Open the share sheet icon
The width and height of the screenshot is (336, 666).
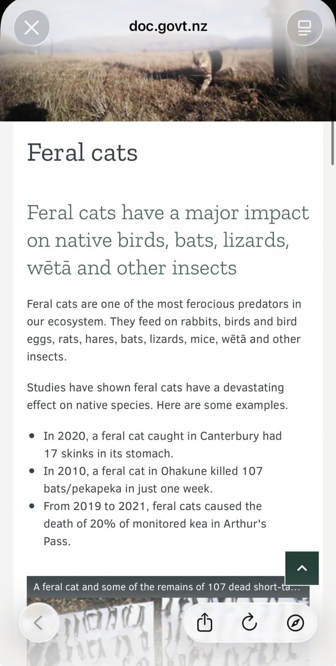click(x=204, y=623)
